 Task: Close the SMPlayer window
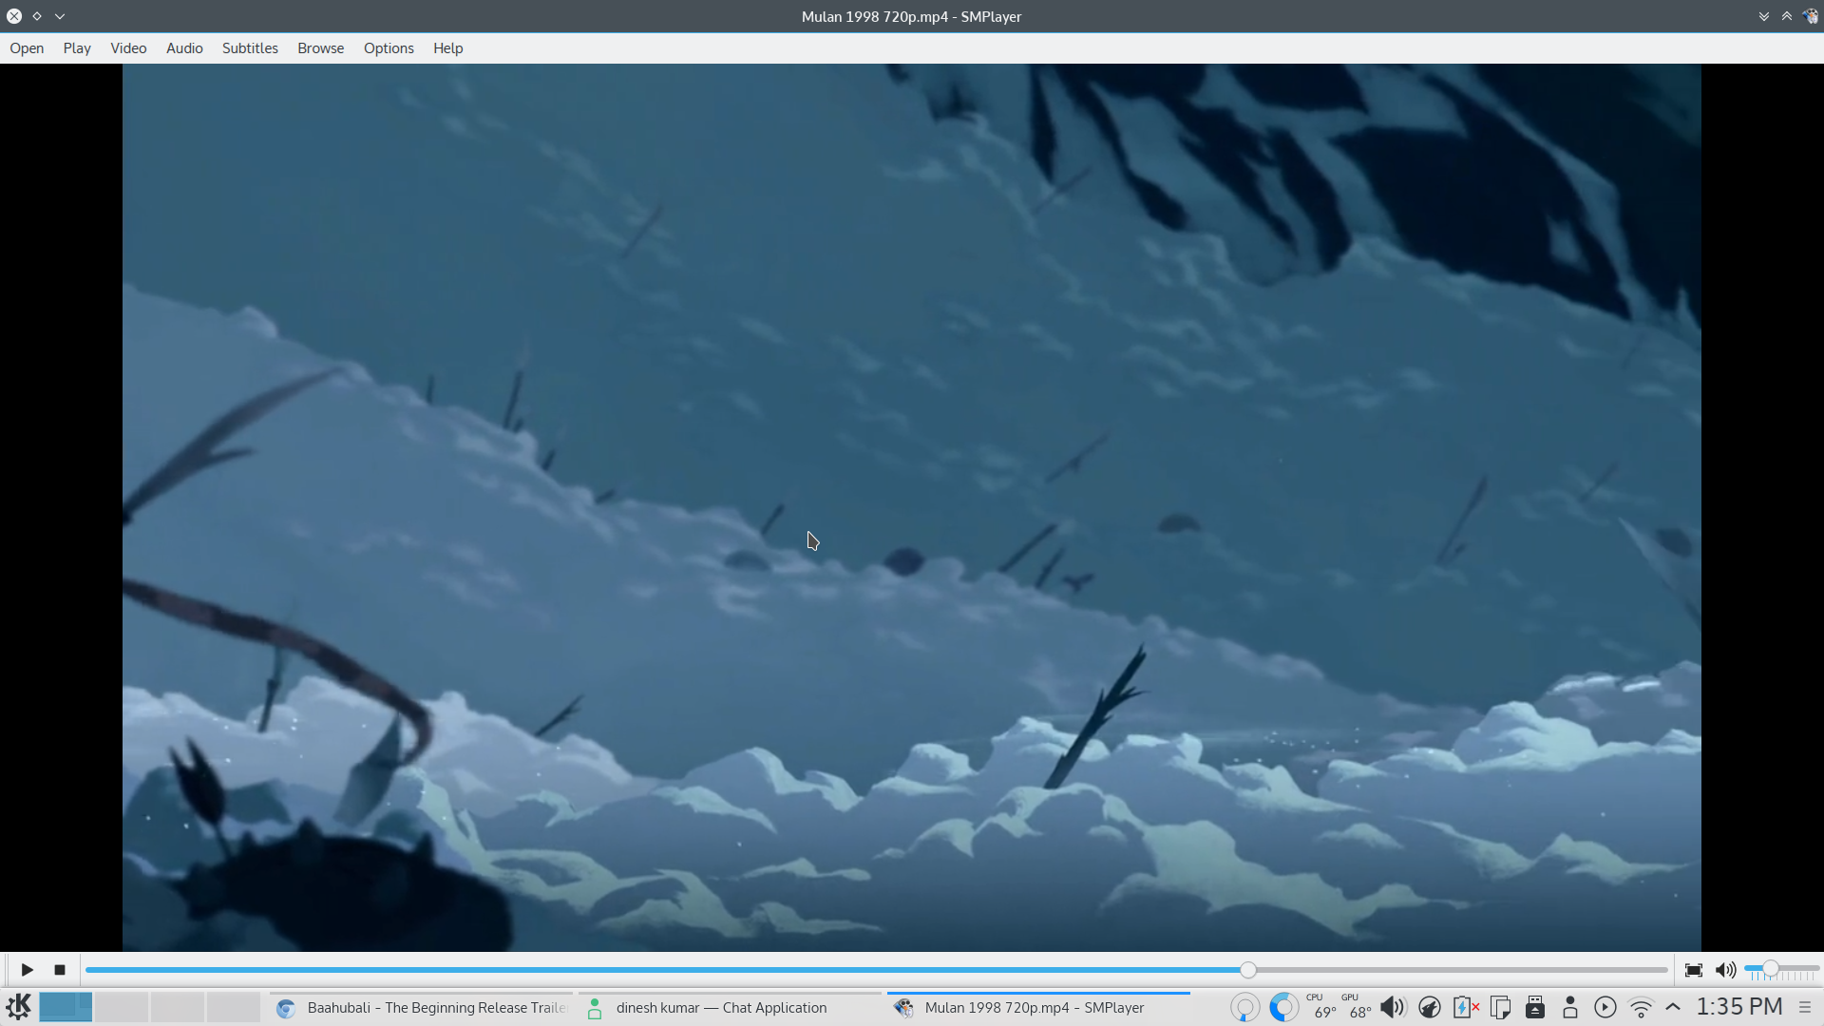coord(14,16)
